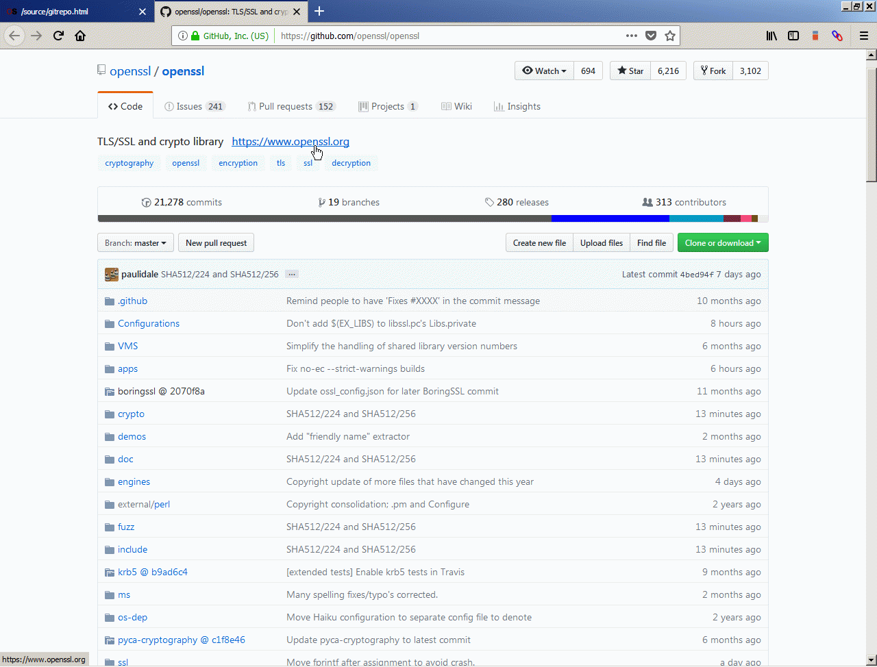Open the Wiki tab

[x=456, y=107]
